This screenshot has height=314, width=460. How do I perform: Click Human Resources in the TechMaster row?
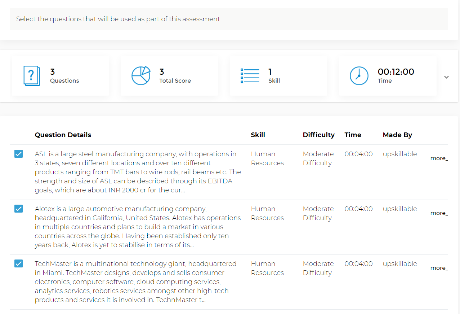(x=267, y=268)
